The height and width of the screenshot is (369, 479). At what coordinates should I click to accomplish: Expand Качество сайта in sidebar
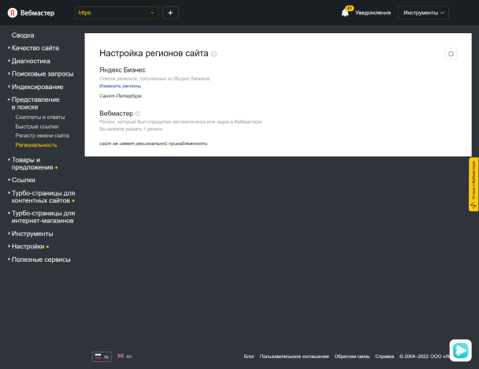click(35, 48)
